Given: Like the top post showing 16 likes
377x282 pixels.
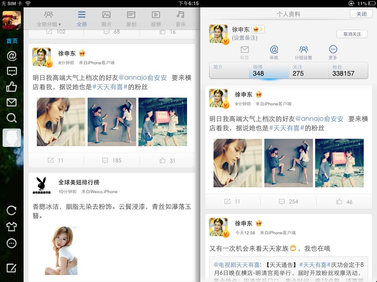Looking at the screenshot, I should [x=168, y=32].
